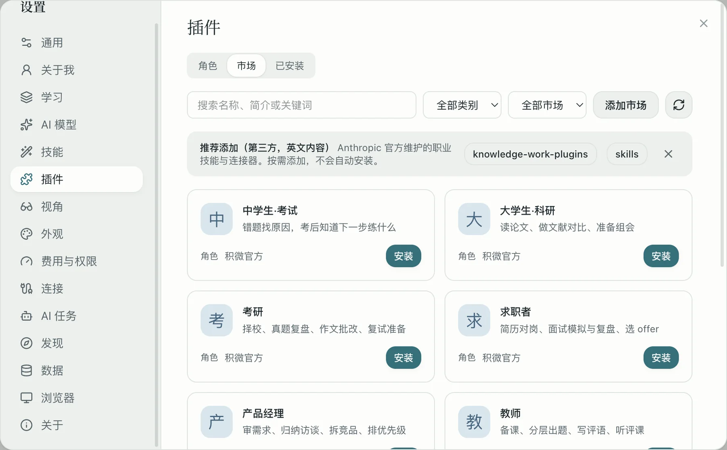The height and width of the screenshot is (450, 727).
Task: Open the AI 模型 settings section
Action: [77, 125]
